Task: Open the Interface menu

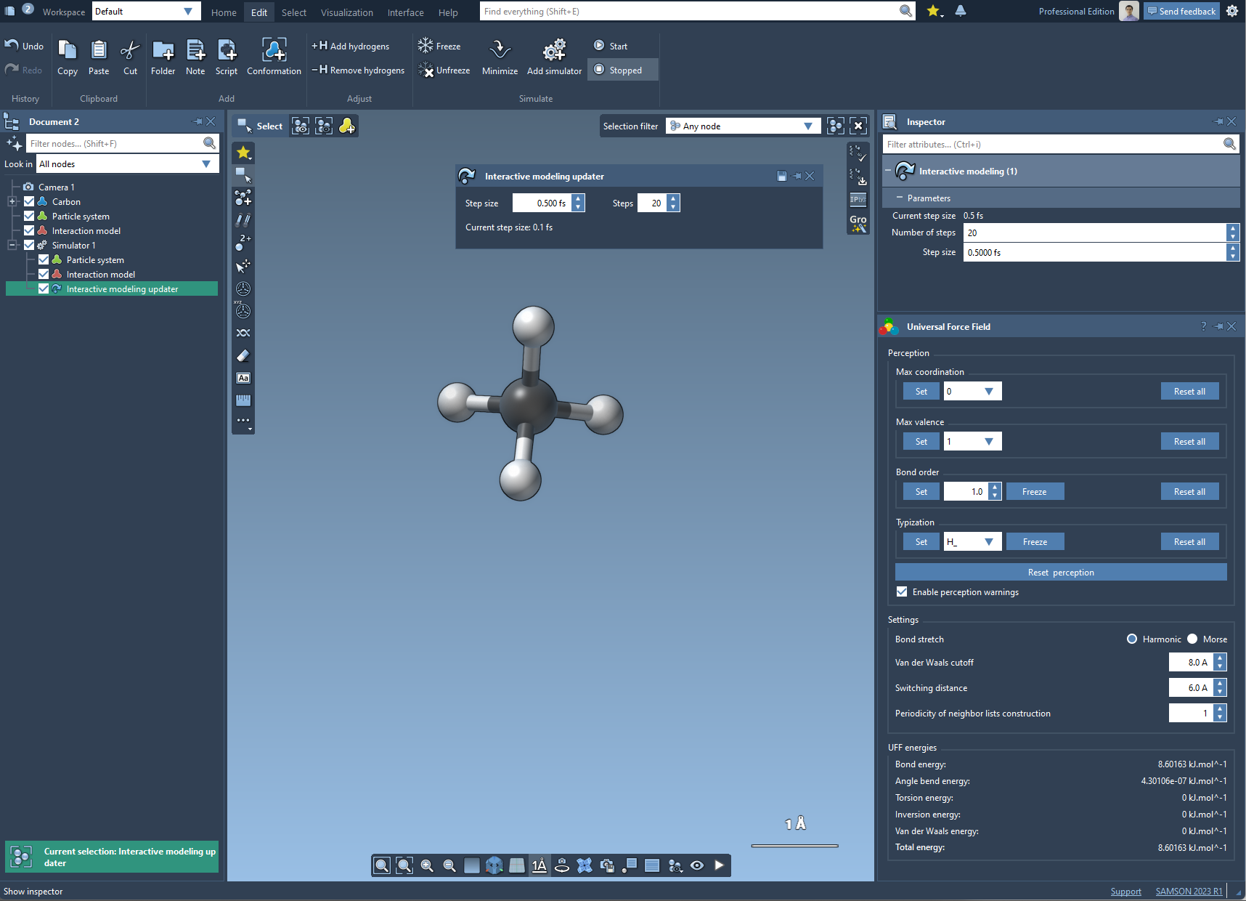Action: (x=405, y=12)
